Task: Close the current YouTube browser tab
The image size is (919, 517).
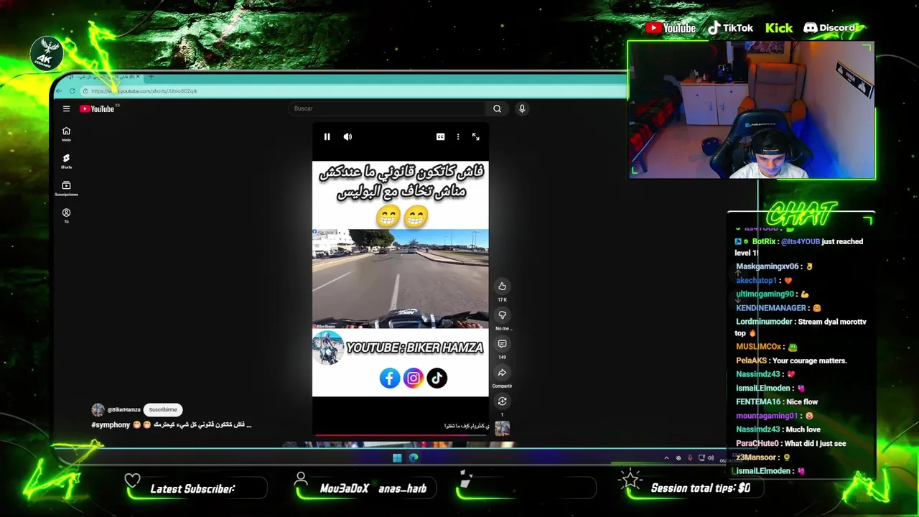Action: click(x=139, y=76)
